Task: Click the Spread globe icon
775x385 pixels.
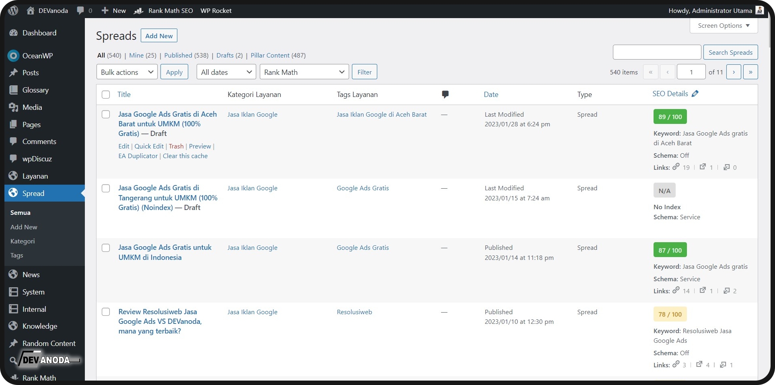Action: pyautogui.click(x=13, y=193)
